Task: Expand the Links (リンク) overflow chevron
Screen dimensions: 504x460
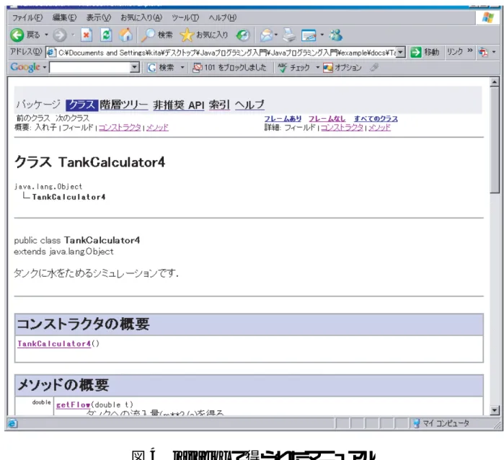Action: pos(469,50)
